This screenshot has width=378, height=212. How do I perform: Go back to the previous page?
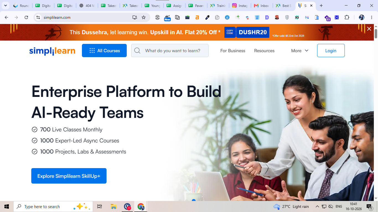click(x=6, y=17)
